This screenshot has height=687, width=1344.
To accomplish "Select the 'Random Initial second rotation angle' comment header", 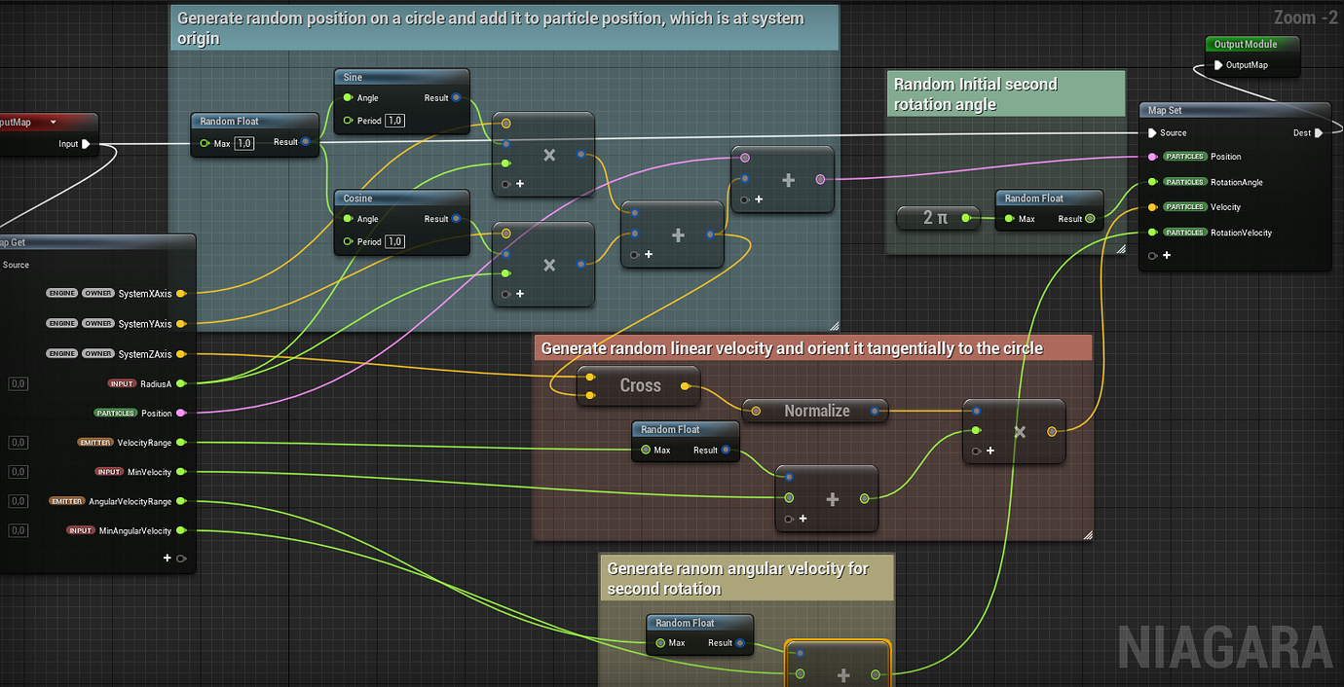I will click(1005, 93).
